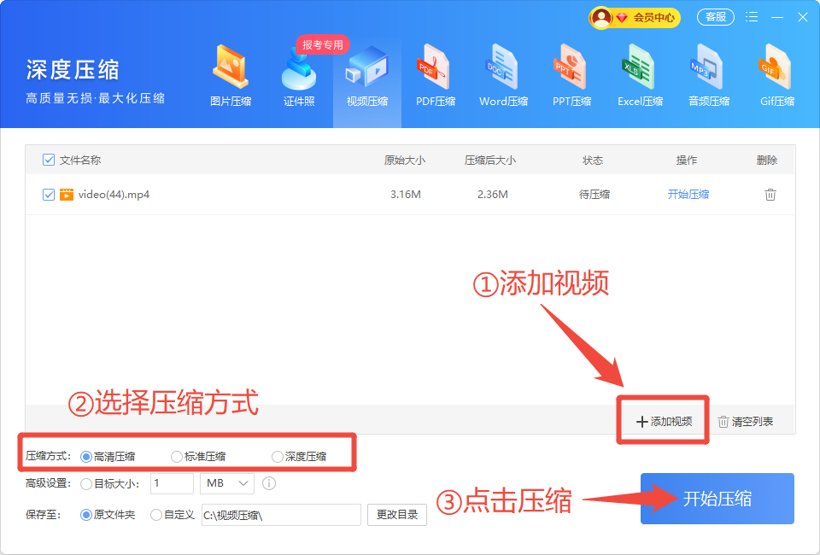
Task: Open the PPT压缩 tool
Action: coord(571,79)
